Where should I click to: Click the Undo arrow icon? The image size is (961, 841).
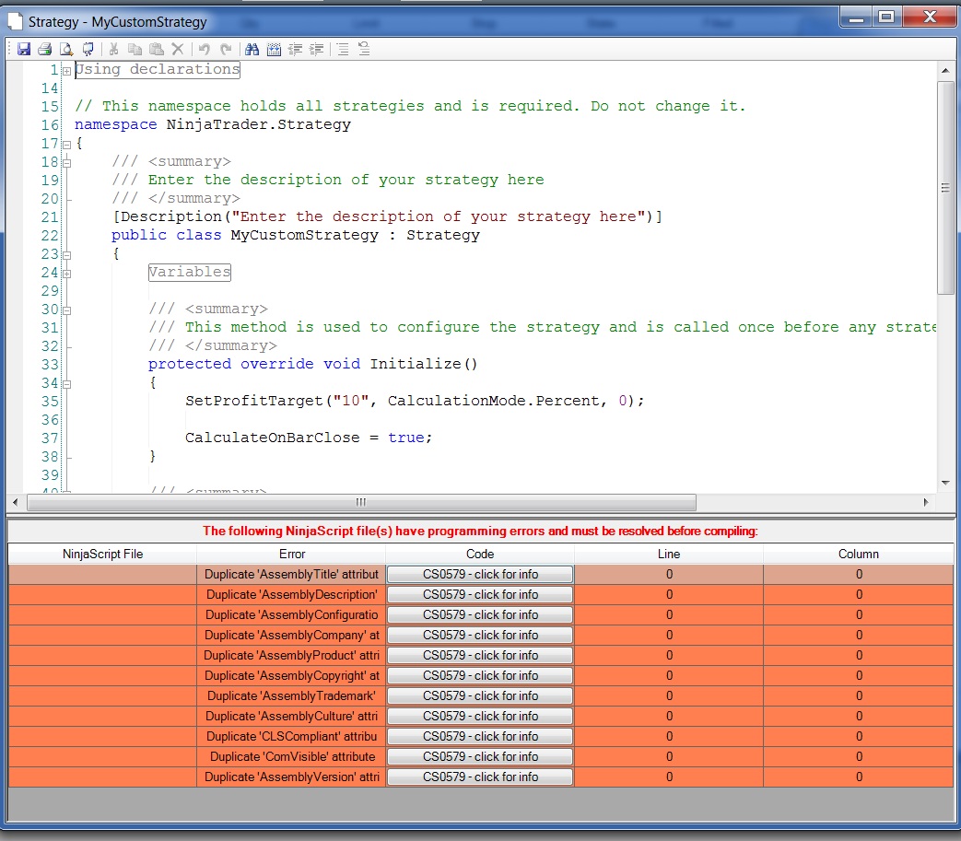(205, 50)
